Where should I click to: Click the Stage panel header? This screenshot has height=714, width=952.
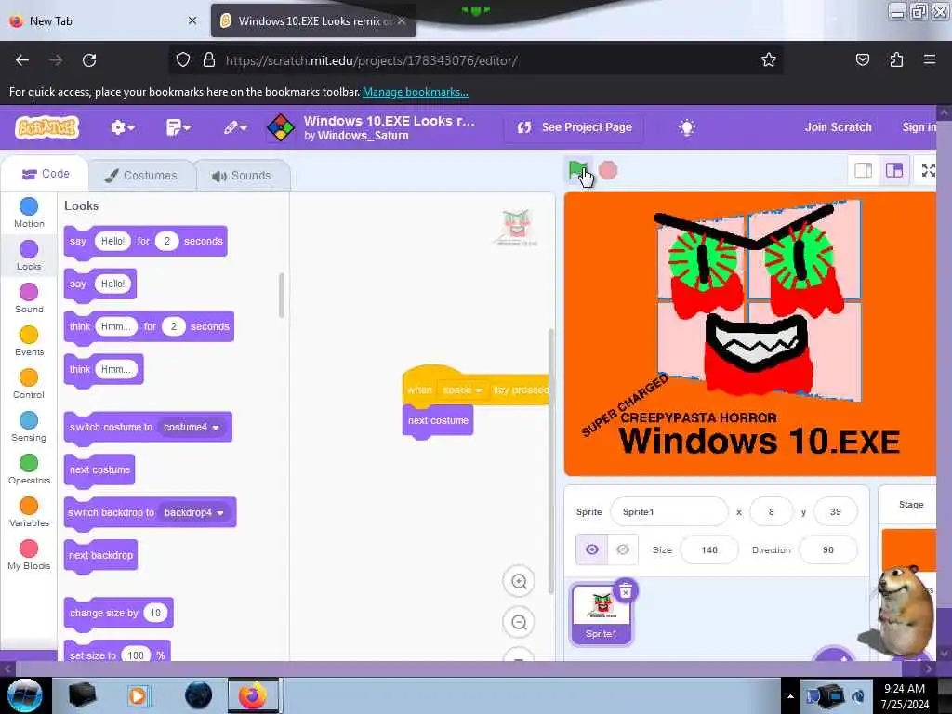tap(911, 505)
